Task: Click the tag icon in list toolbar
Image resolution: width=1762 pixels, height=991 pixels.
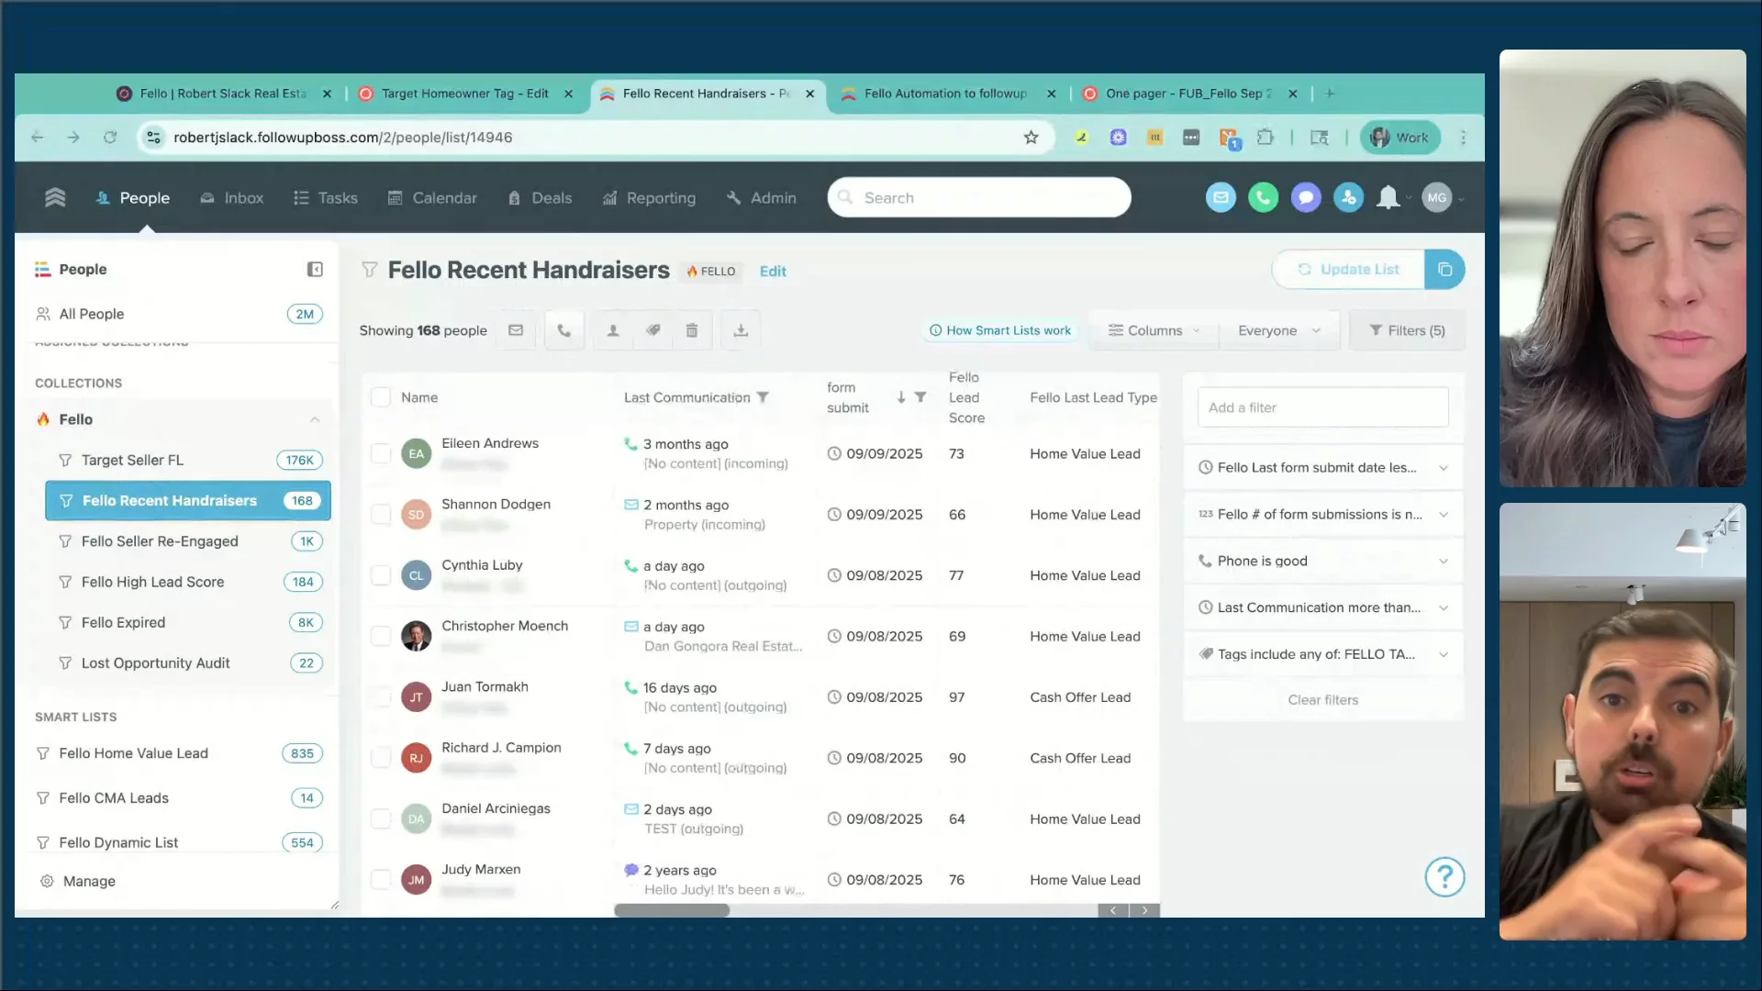Action: 652,330
